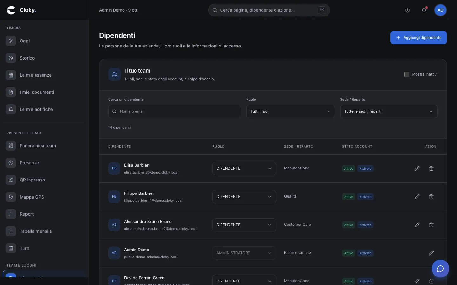Open the Turni sidebar item

click(44, 248)
